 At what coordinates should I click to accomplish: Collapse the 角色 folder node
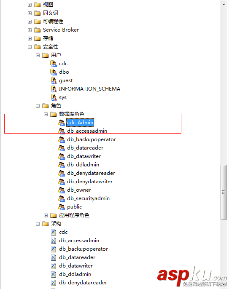tap(38, 106)
